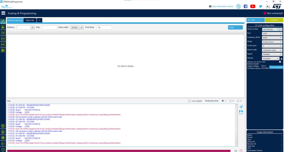Open the Address dropdown

coord(32,27)
